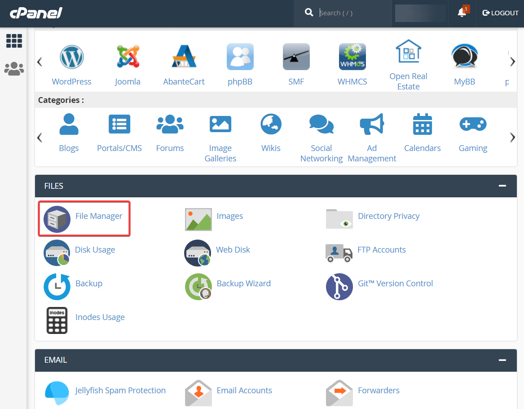Click the WordPress text label
The width and height of the screenshot is (524, 409).
71,82
